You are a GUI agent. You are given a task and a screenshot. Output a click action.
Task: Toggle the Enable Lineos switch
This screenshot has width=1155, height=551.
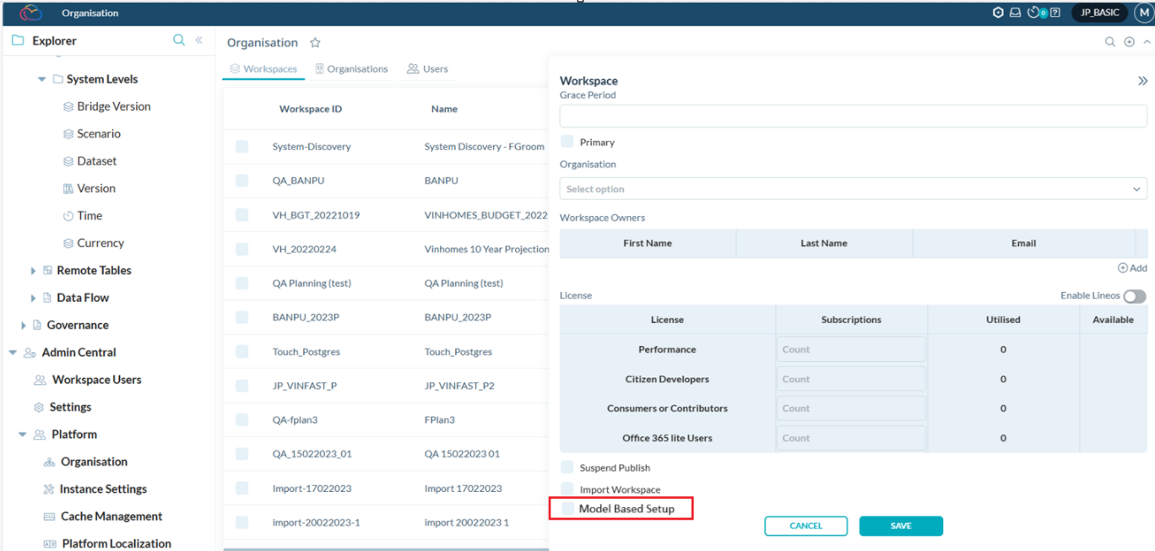pyautogui.click(x=1134, y=296)
